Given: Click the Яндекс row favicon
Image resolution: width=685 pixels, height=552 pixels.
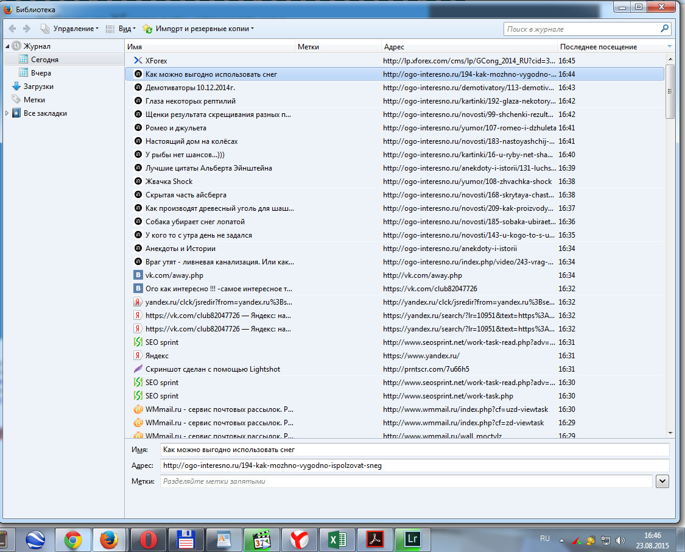Looking at the screenshot, I should tap(138, 355).
